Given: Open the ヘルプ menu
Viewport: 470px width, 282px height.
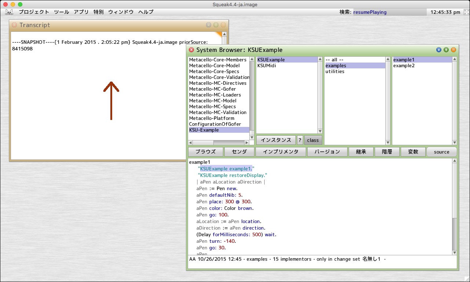Looking at the screenshot, I should pos(146,12).
